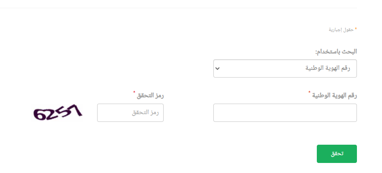Click the horizontal divider line at the page top
This screenshot has width=382, height=173.
[x=178, y=8]
